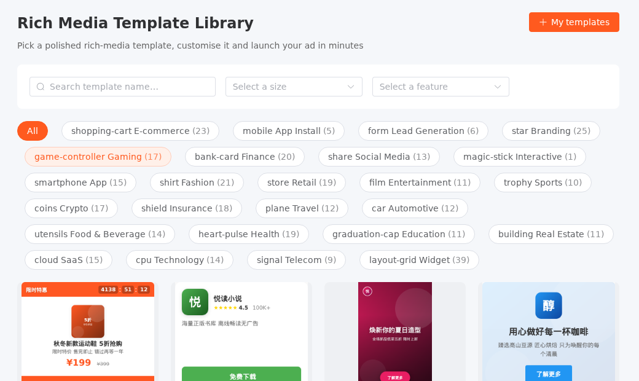This screenshot has width=639, height=381.
Task: Open My templates
Action: 574,22
